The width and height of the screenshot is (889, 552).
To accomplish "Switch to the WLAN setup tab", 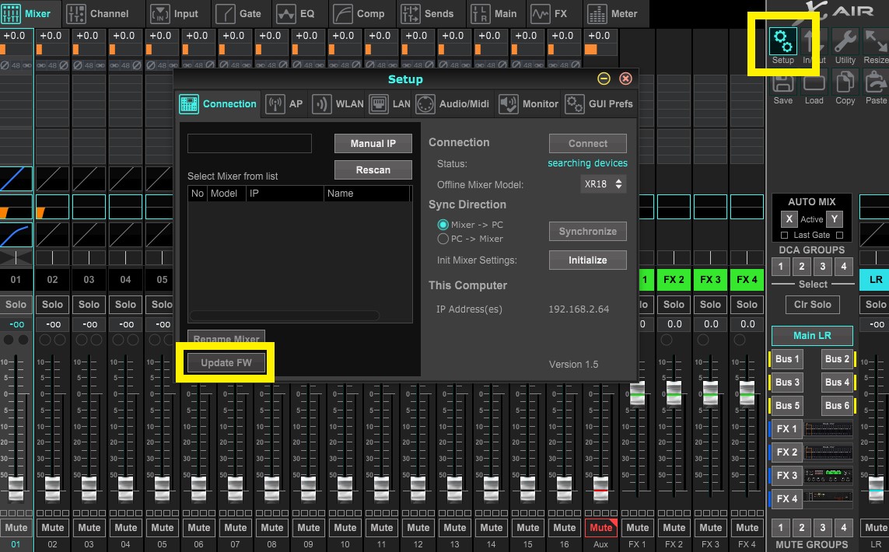I will [338, 104].
